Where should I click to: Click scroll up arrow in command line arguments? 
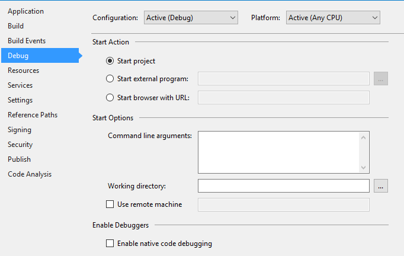click(364, 137)
